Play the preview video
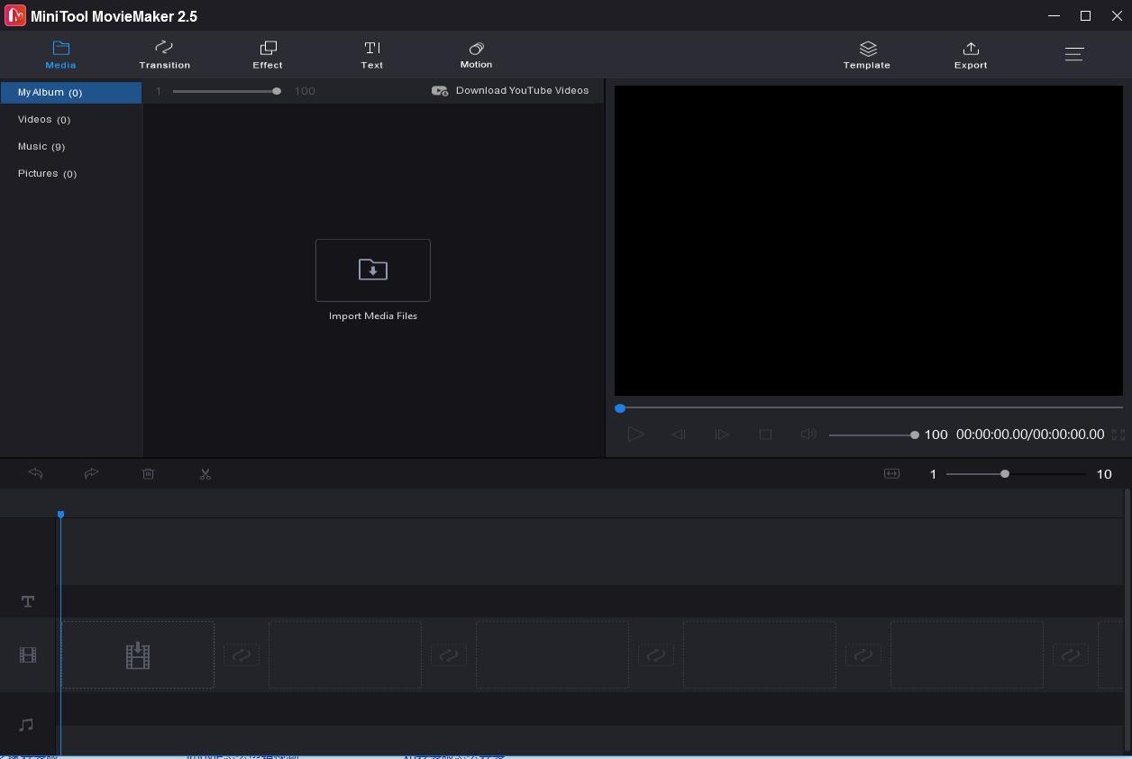 [635, 434]
